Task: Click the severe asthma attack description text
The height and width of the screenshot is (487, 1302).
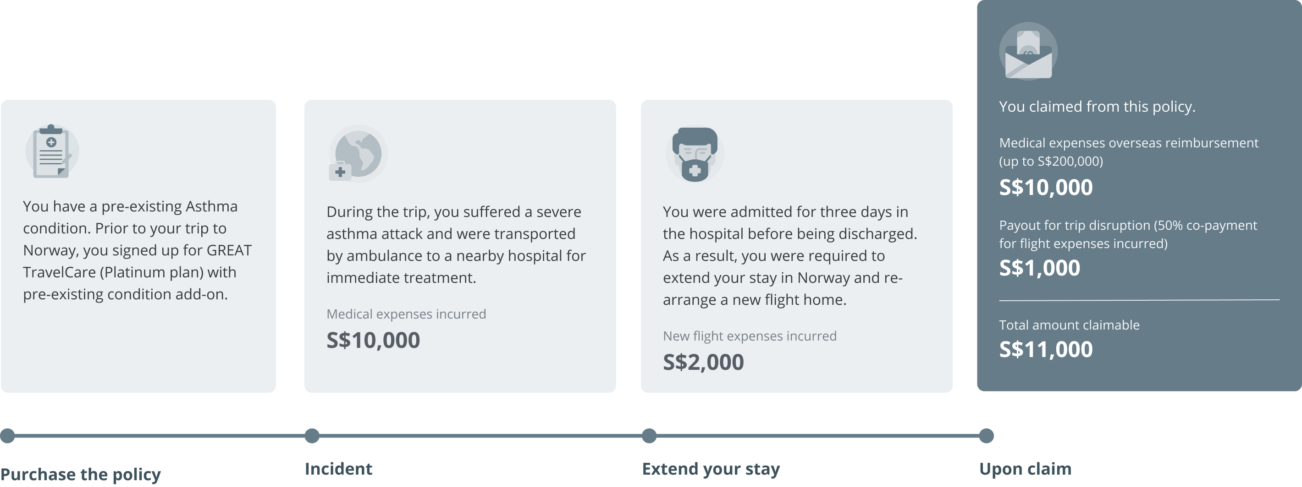Action: pyautogui.click(x=456, y=244)
